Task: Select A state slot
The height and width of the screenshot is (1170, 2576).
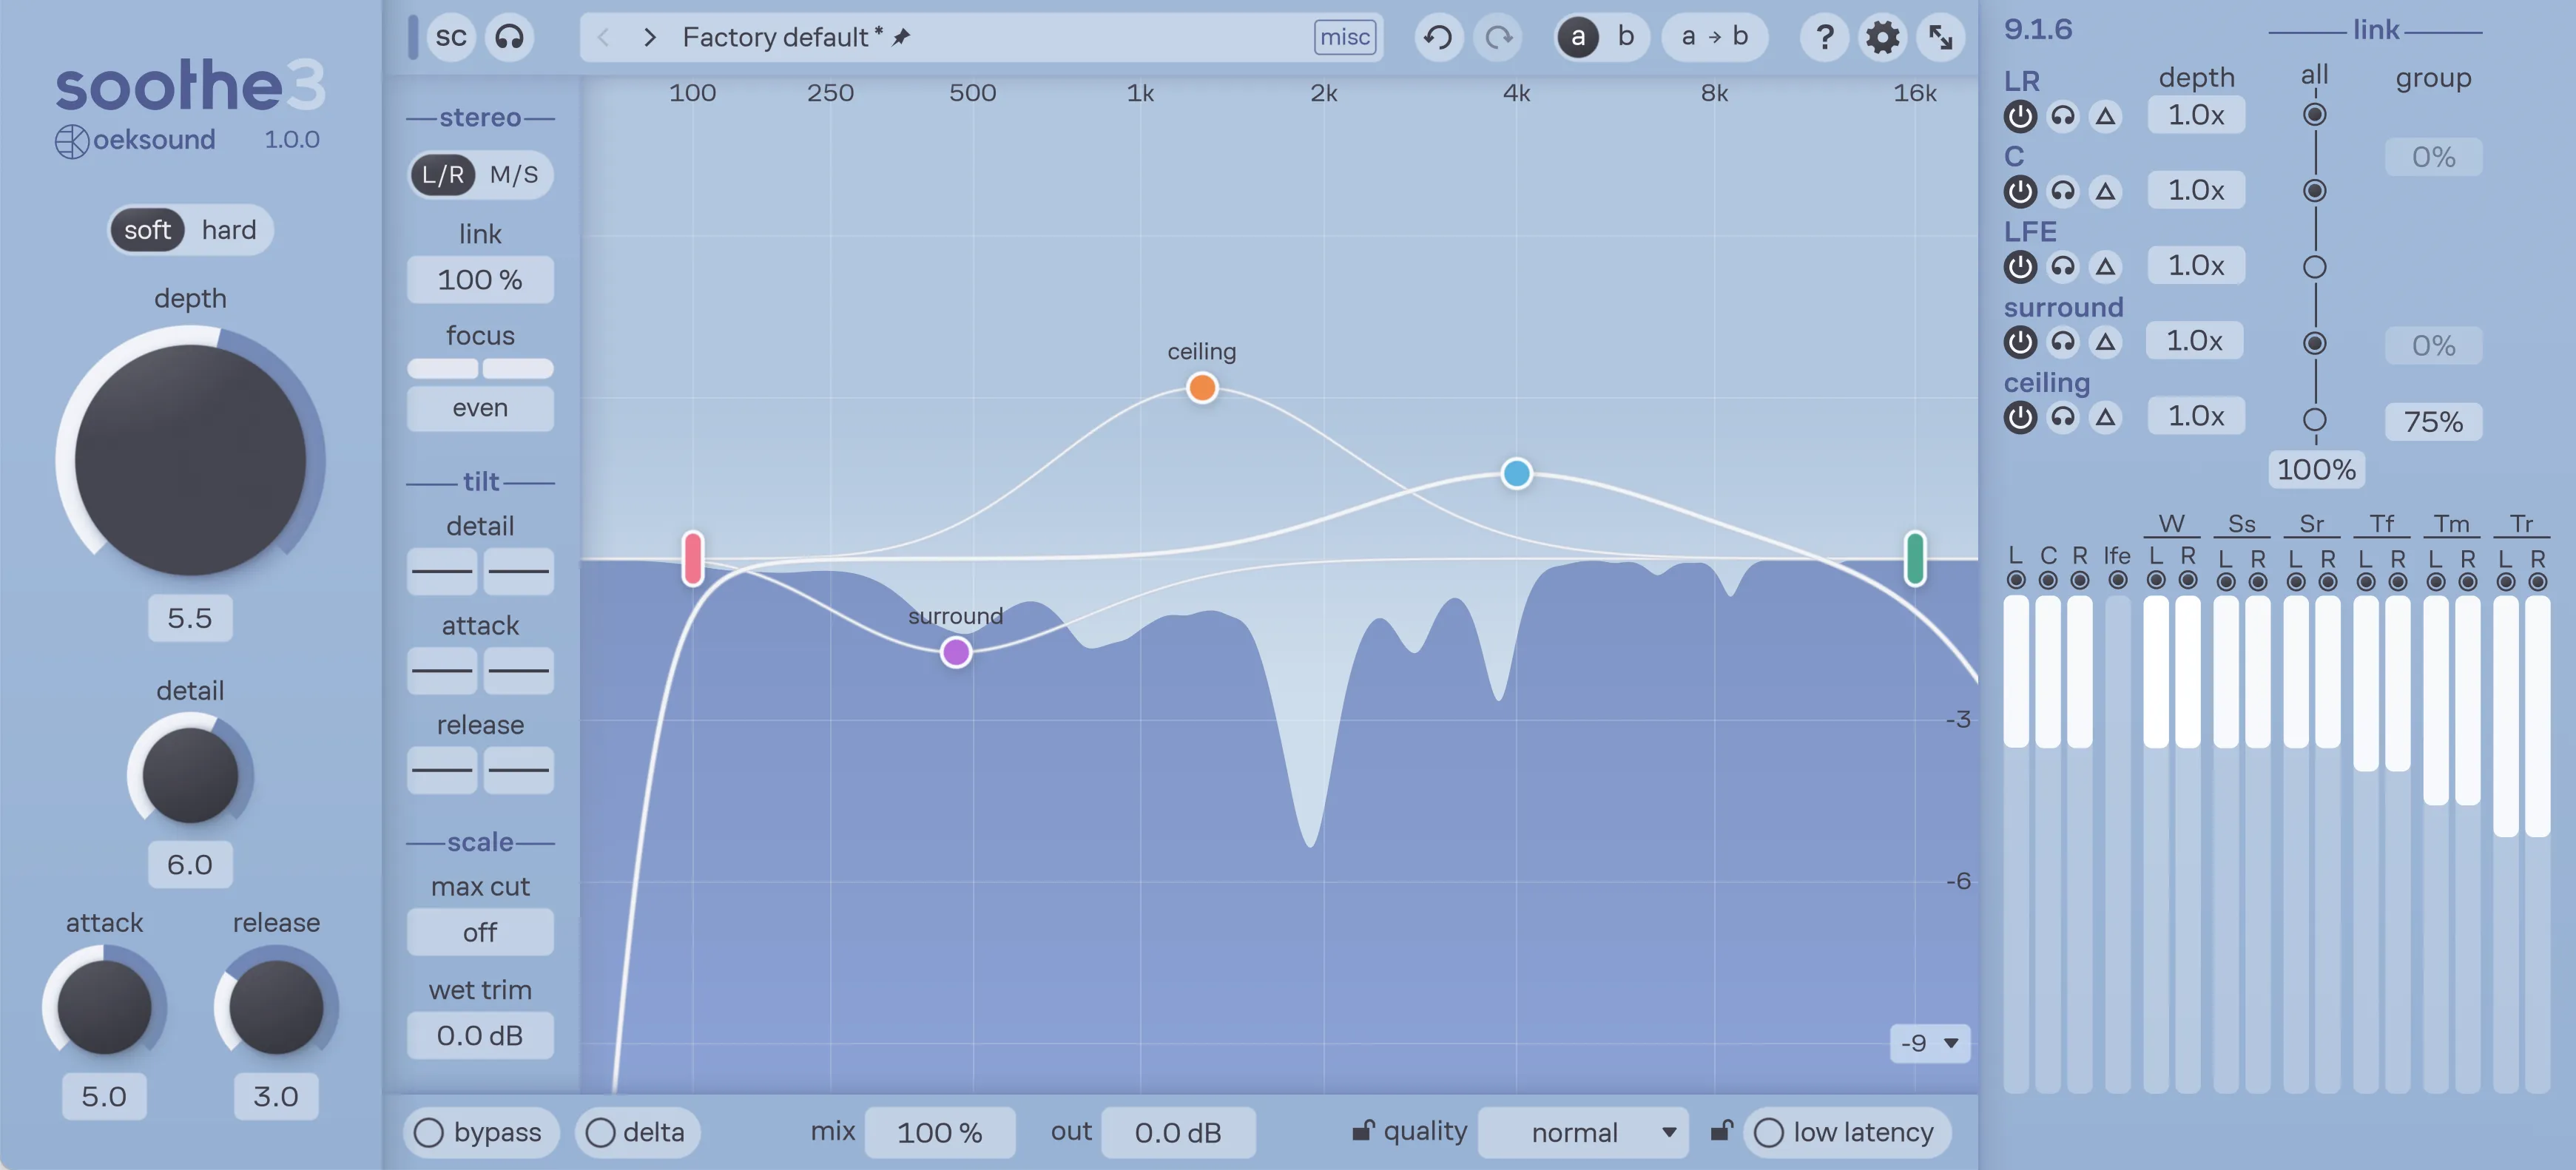Action: (1578, 37)
